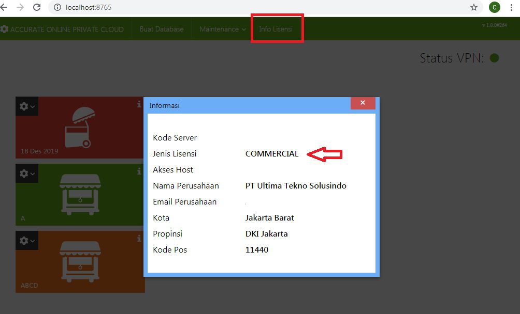This screenshot has width=520, height=314.
Task: Close the Informasi dialog
Action: pos(363,103)
